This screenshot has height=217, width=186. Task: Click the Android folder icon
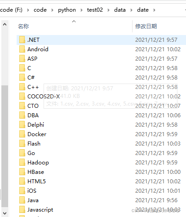coord(22,49)
